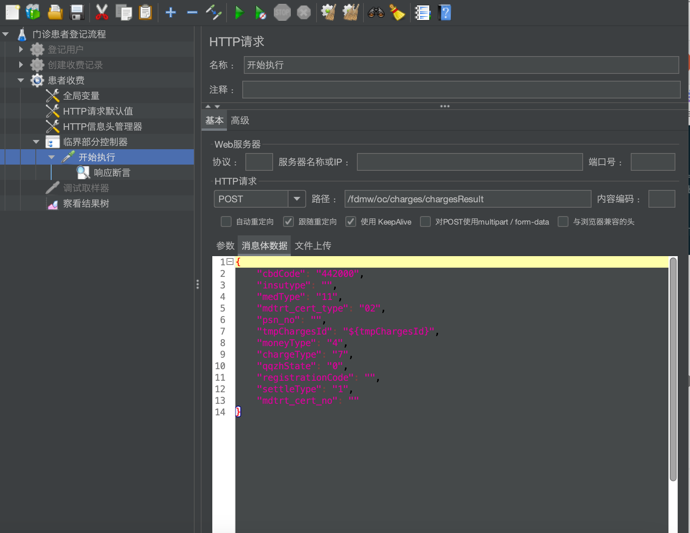The height and width of the screenshot is (533, 690).
Task: Open the Function helper list icon
Action: 422,12
